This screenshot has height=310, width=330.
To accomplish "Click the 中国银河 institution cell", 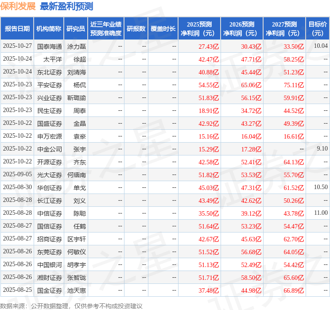I will coord(50,265).
